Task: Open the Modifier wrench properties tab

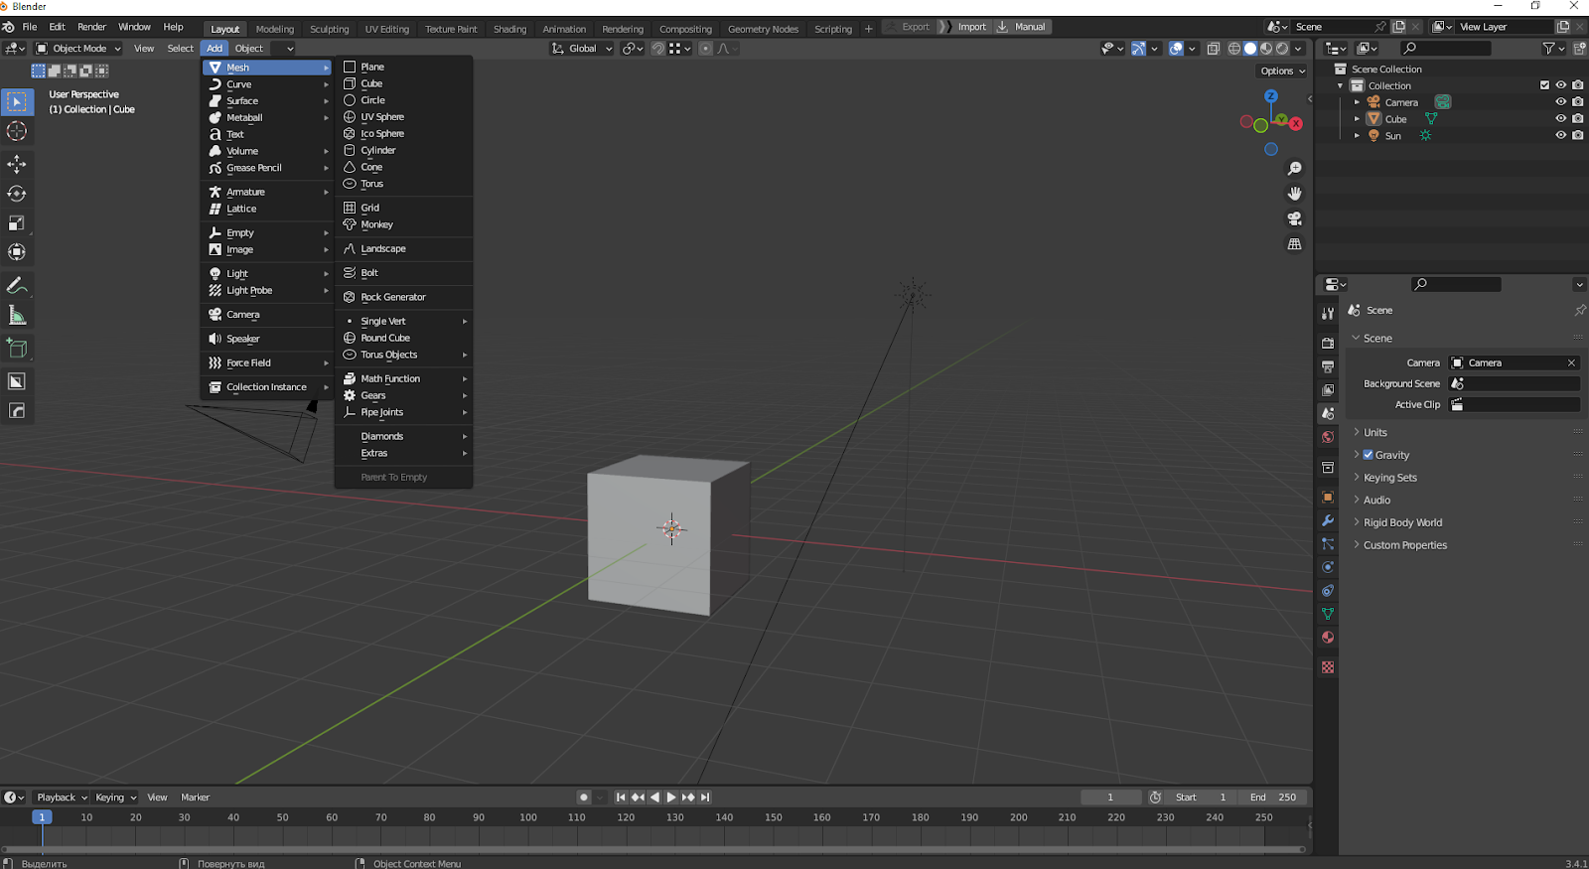Action: coord(1328,520)
